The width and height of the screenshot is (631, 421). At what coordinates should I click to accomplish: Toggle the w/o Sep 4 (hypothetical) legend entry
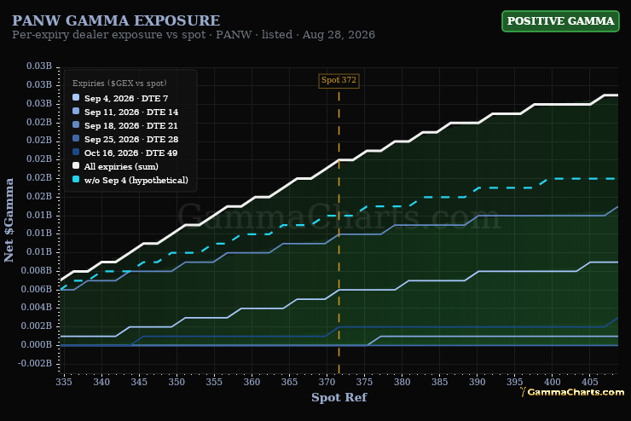tap(130, 180)
